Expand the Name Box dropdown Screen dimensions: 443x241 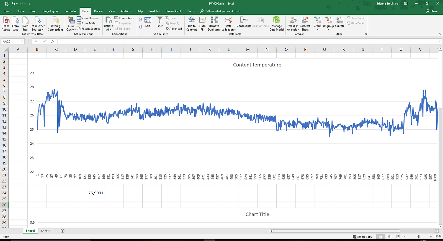pos(22,41)
